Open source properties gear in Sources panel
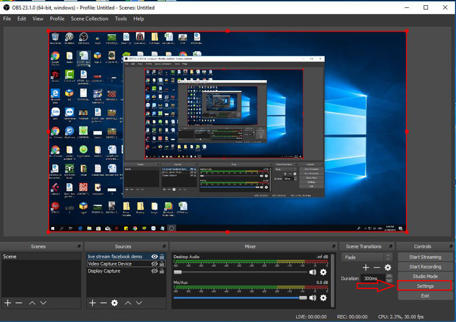The image size is (456, 322). click(115, 303)
